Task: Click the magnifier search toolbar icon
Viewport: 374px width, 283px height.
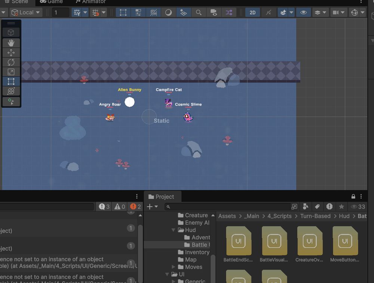Action: pos(199,12)
